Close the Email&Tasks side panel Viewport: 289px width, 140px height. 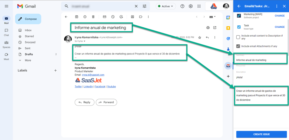(x=284, y=6)
